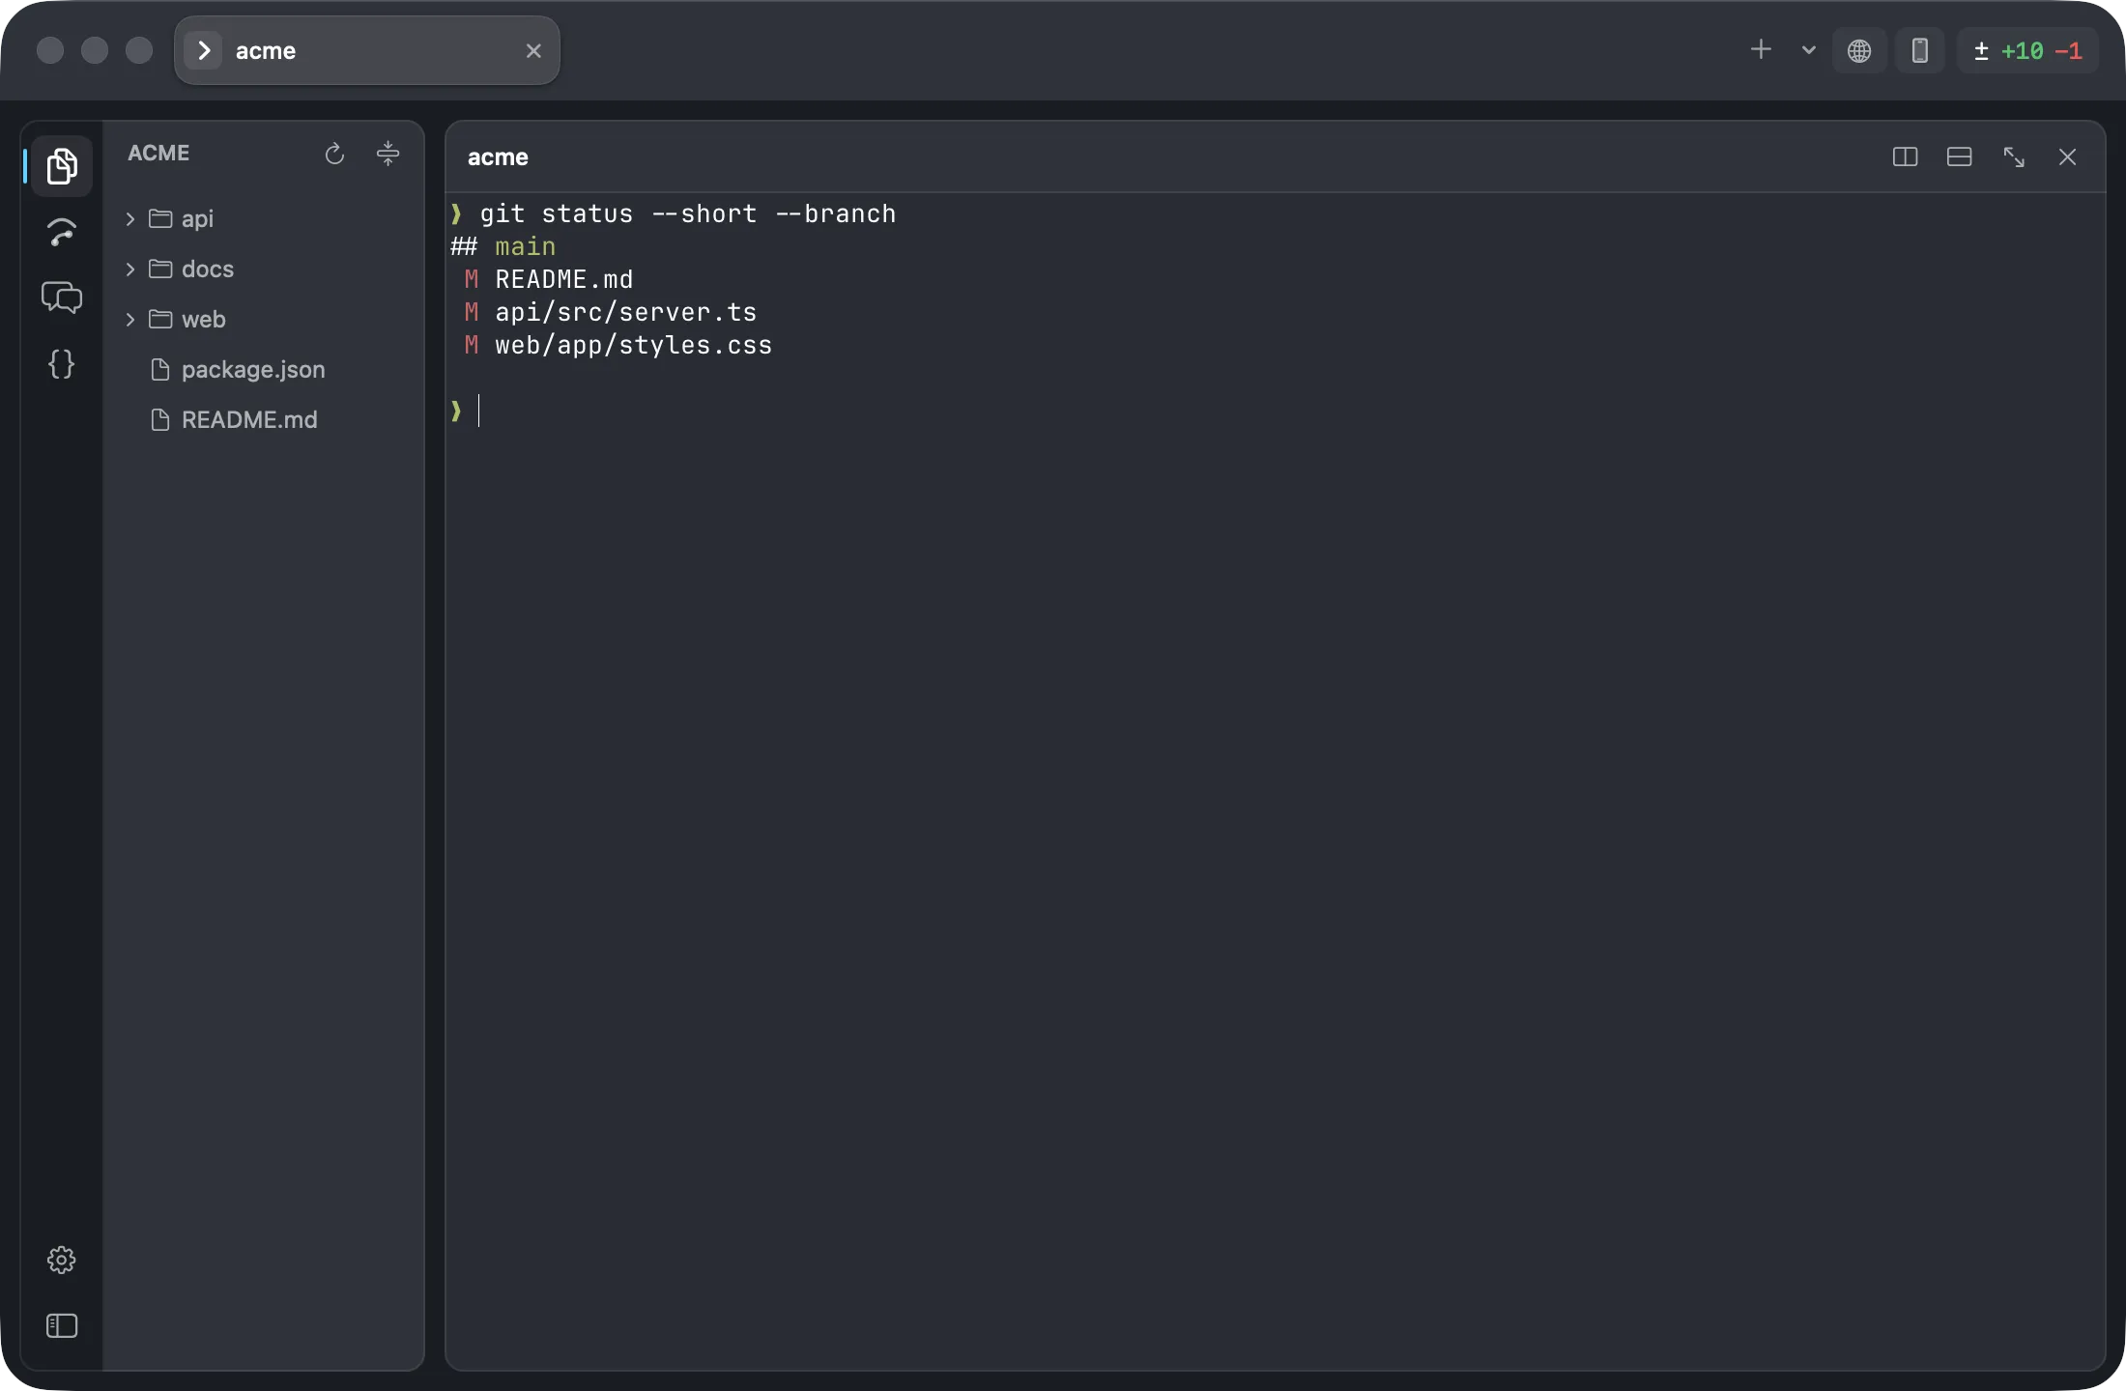
Task: Open git diff +10 -1 indicator
Action: [x=2027, y=50]
